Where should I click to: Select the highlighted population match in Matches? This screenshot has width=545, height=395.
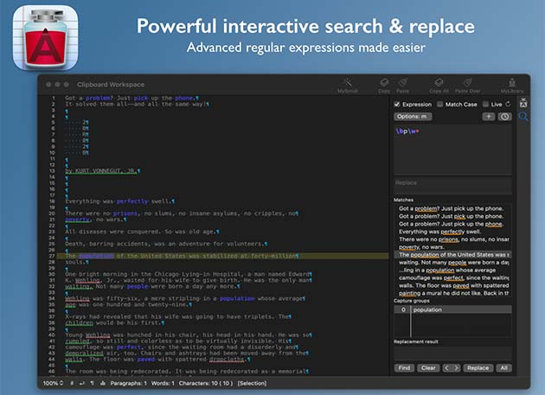click(x=452, y=255)
